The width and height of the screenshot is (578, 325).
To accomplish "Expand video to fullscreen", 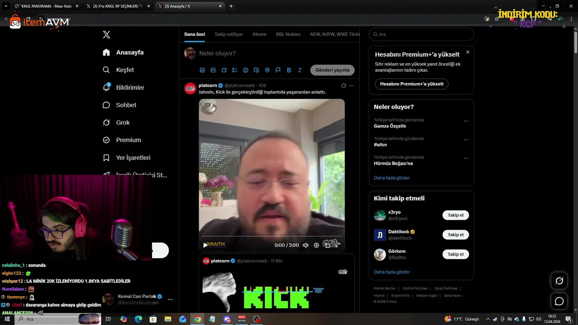I will tap(337, 245).
